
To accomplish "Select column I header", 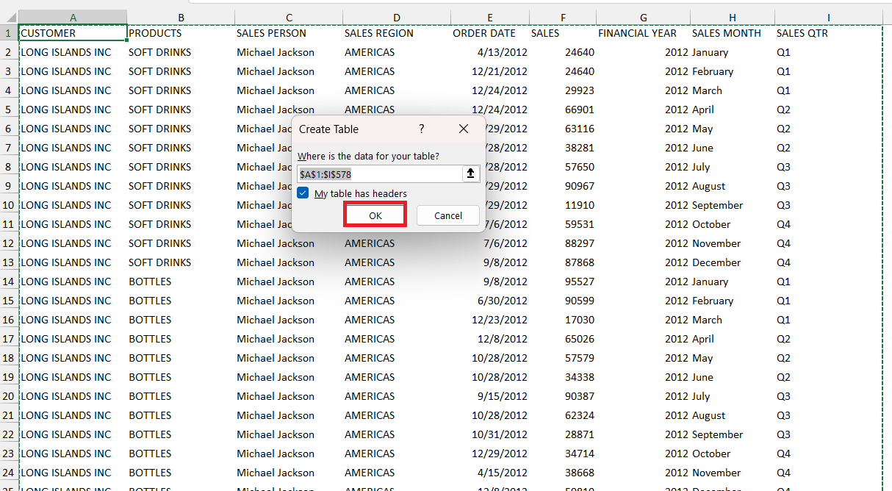I will (829, 17).
